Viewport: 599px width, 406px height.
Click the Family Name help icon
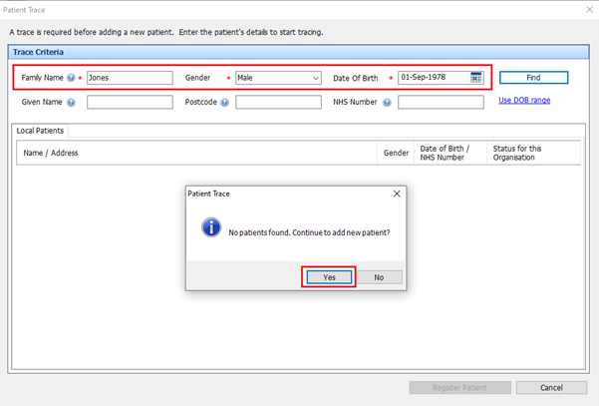coord(71,78)
